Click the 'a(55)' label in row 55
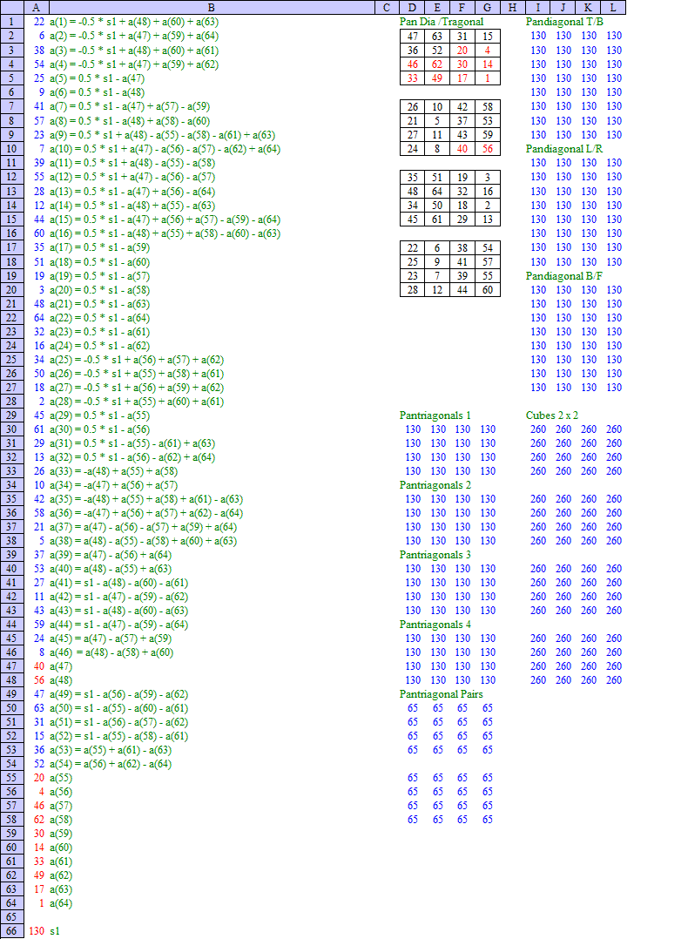Image resolution: width=688 pixels, height=939 pixels. pyautogui.click(x=61, y=778)
